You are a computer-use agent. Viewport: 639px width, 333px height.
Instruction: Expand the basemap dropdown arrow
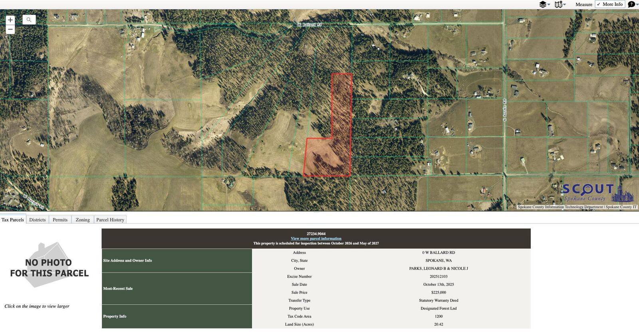pyautogui.click(x=564, y=4)
